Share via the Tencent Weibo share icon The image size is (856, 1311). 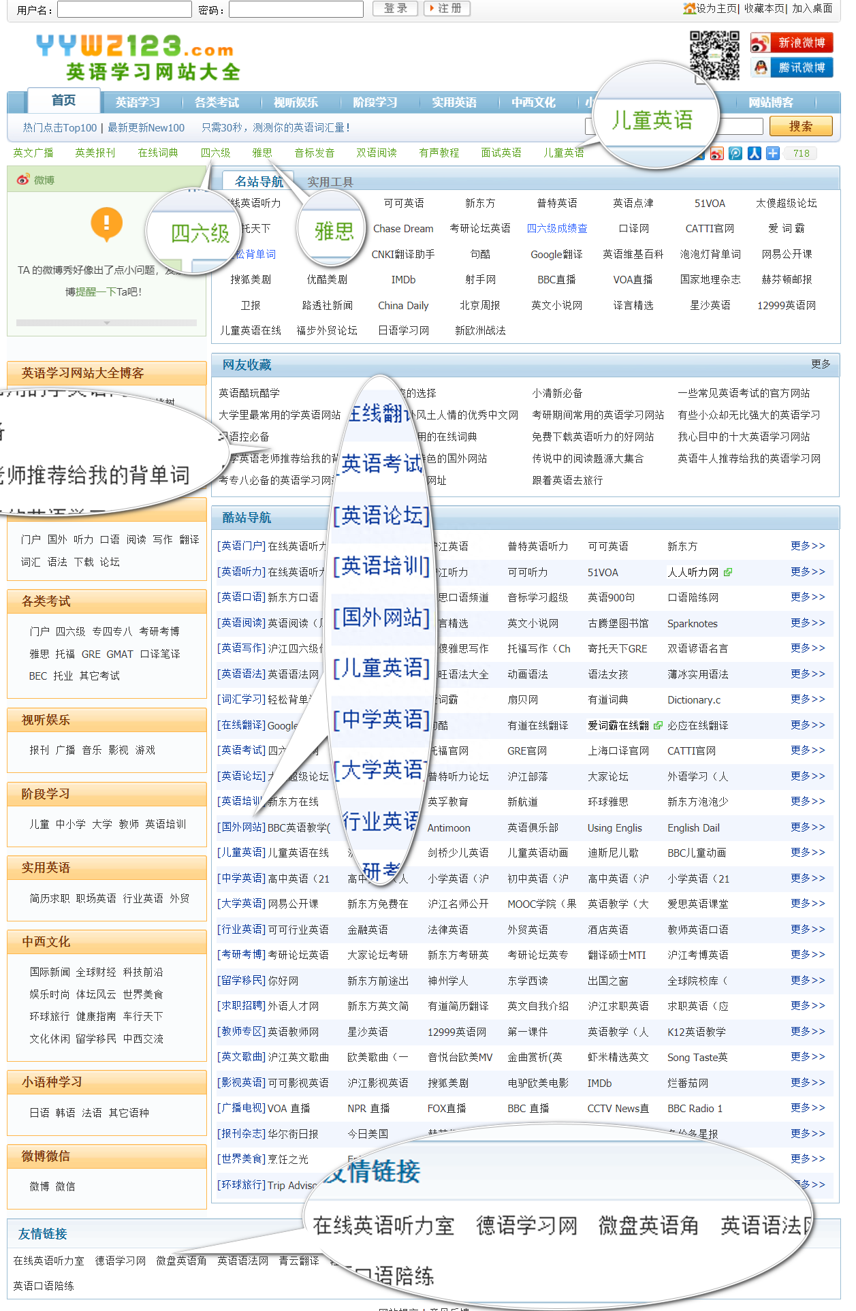click(x=735, y=153)
